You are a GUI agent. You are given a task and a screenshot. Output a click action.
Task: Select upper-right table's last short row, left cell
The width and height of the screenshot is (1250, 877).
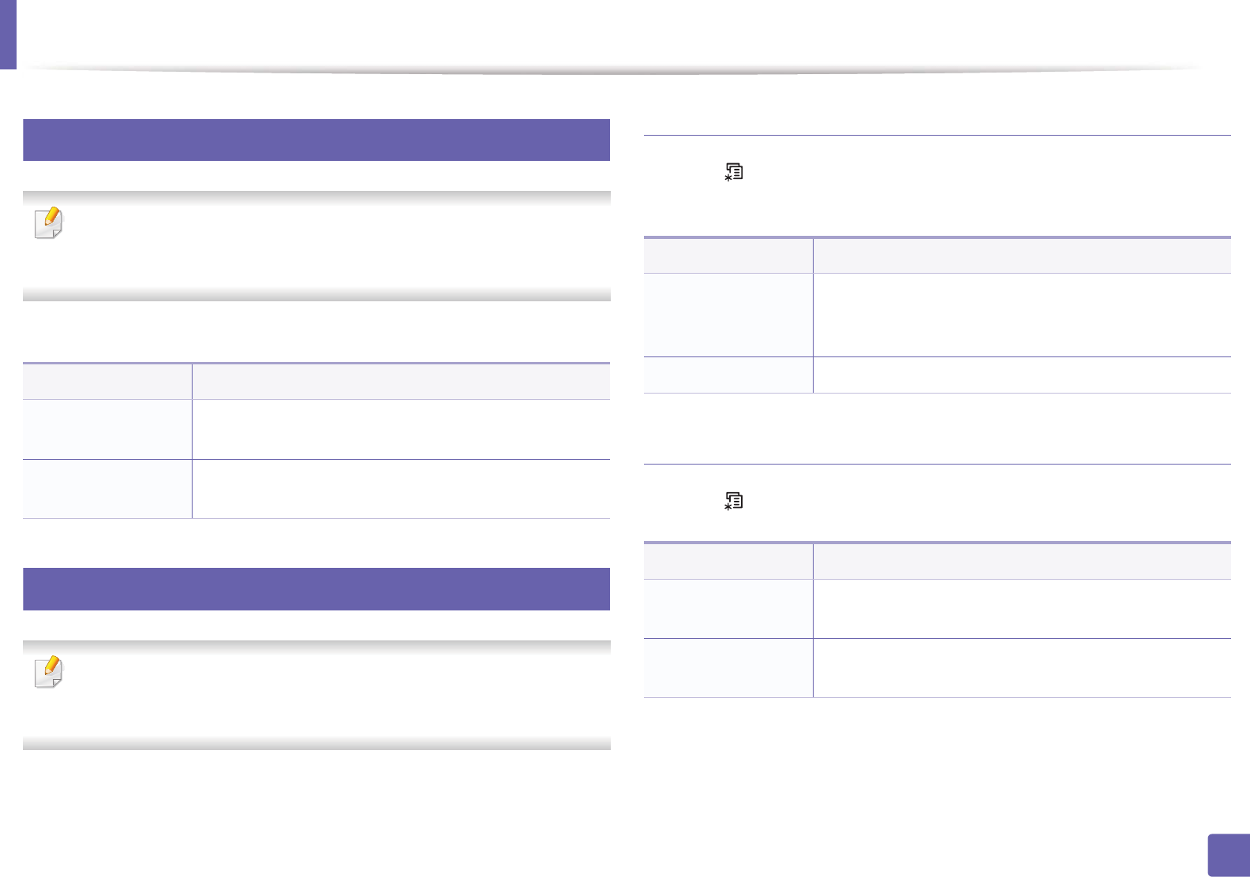tap(728, 375)
